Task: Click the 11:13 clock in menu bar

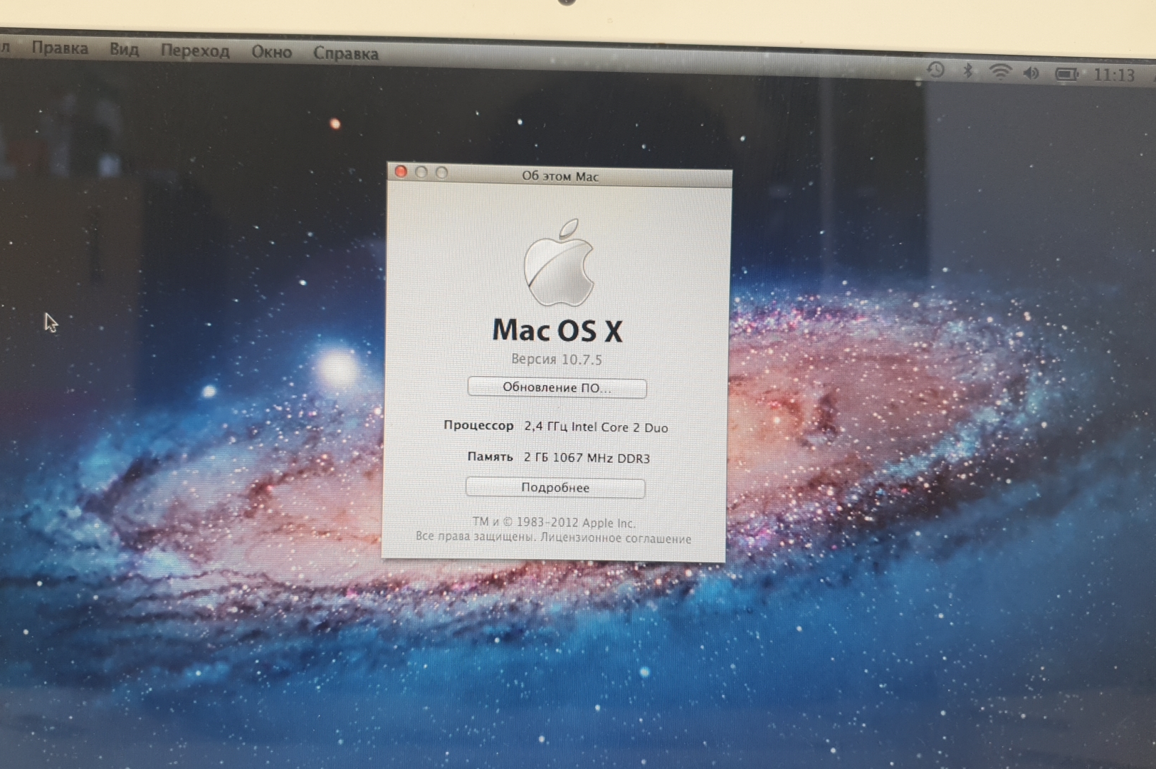Action: tap(1114, 75)
